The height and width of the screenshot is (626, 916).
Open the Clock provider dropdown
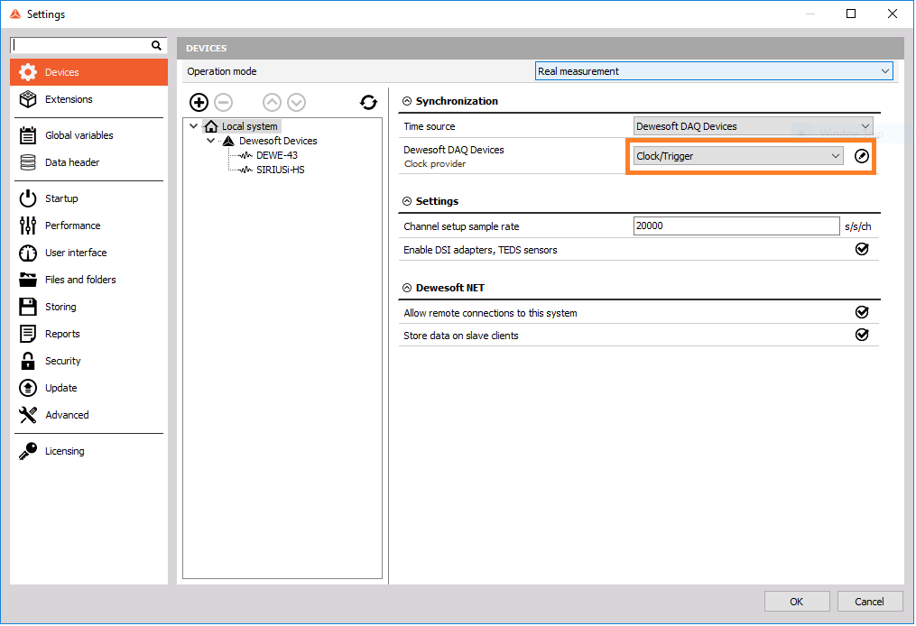pos(738,156)
